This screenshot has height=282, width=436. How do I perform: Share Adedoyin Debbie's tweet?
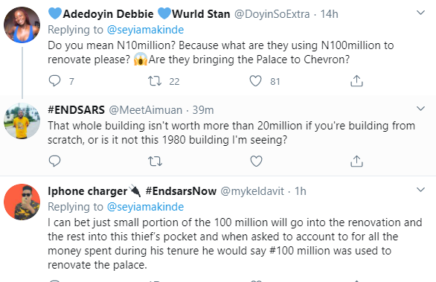pos(356,81)
